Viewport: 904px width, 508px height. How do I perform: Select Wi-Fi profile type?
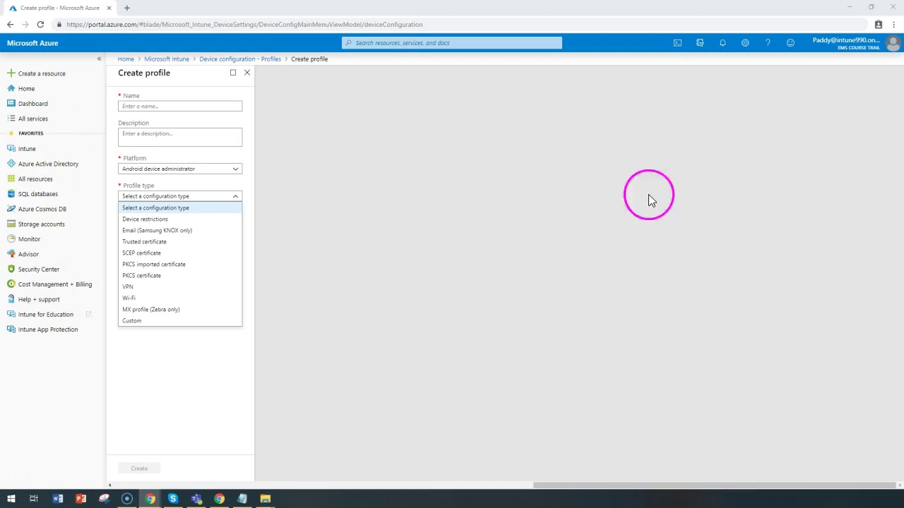(x=180, y=298)
